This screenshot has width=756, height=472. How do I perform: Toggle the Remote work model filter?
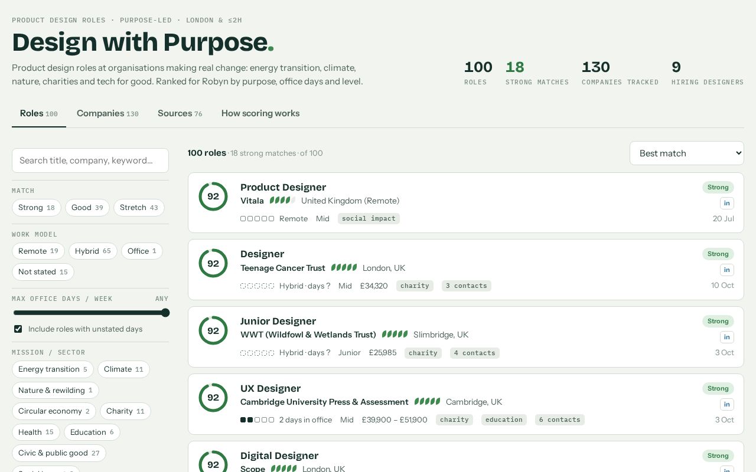(x=38, y=251)
